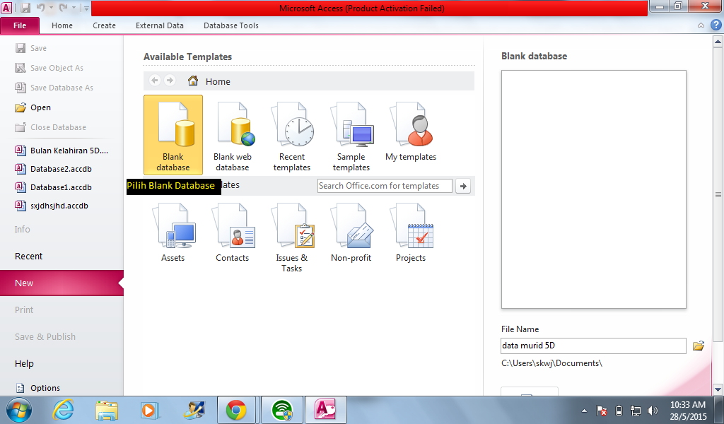Click Undo in the Quick Access Toolbar
Screen dimensions: 724x424
click(40, 8)
